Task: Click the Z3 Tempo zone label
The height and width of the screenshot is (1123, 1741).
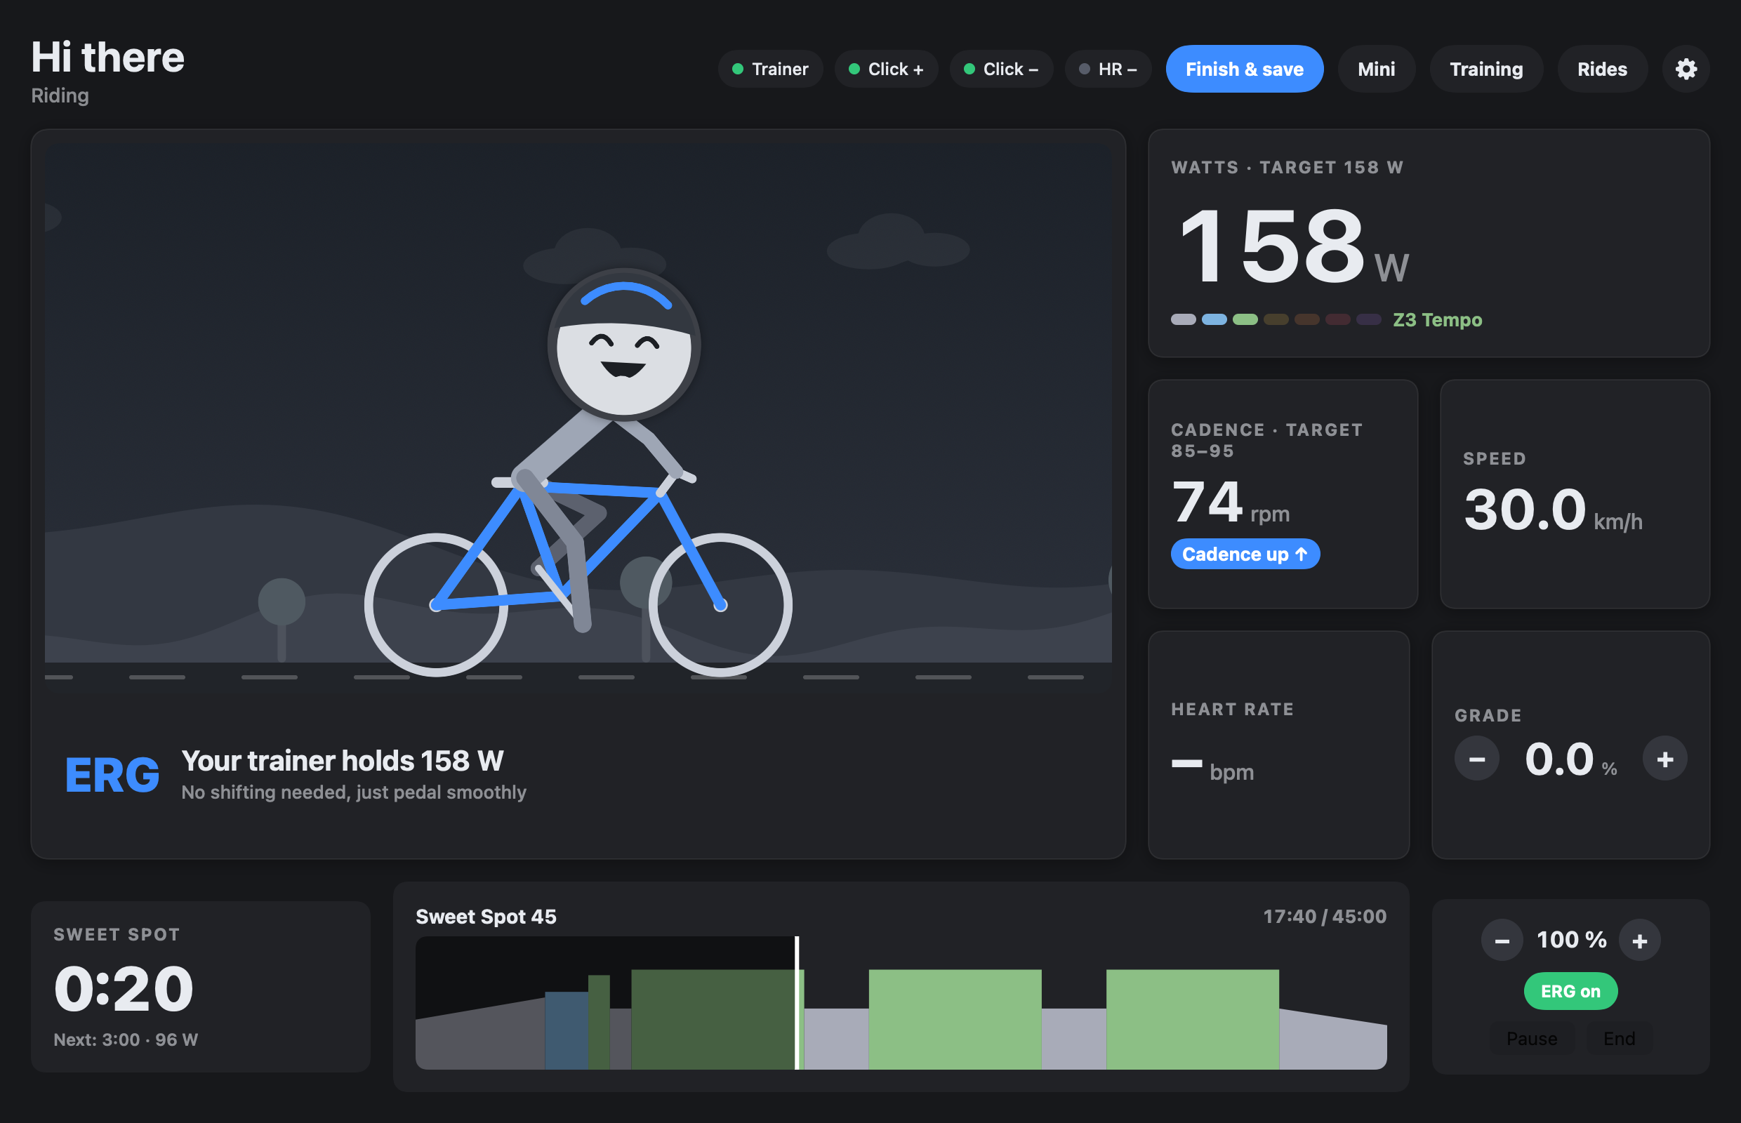Action: 1437,319
